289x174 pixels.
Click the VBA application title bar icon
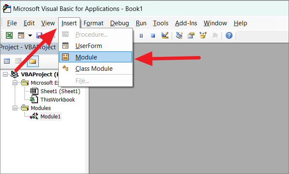pos(7,9)
